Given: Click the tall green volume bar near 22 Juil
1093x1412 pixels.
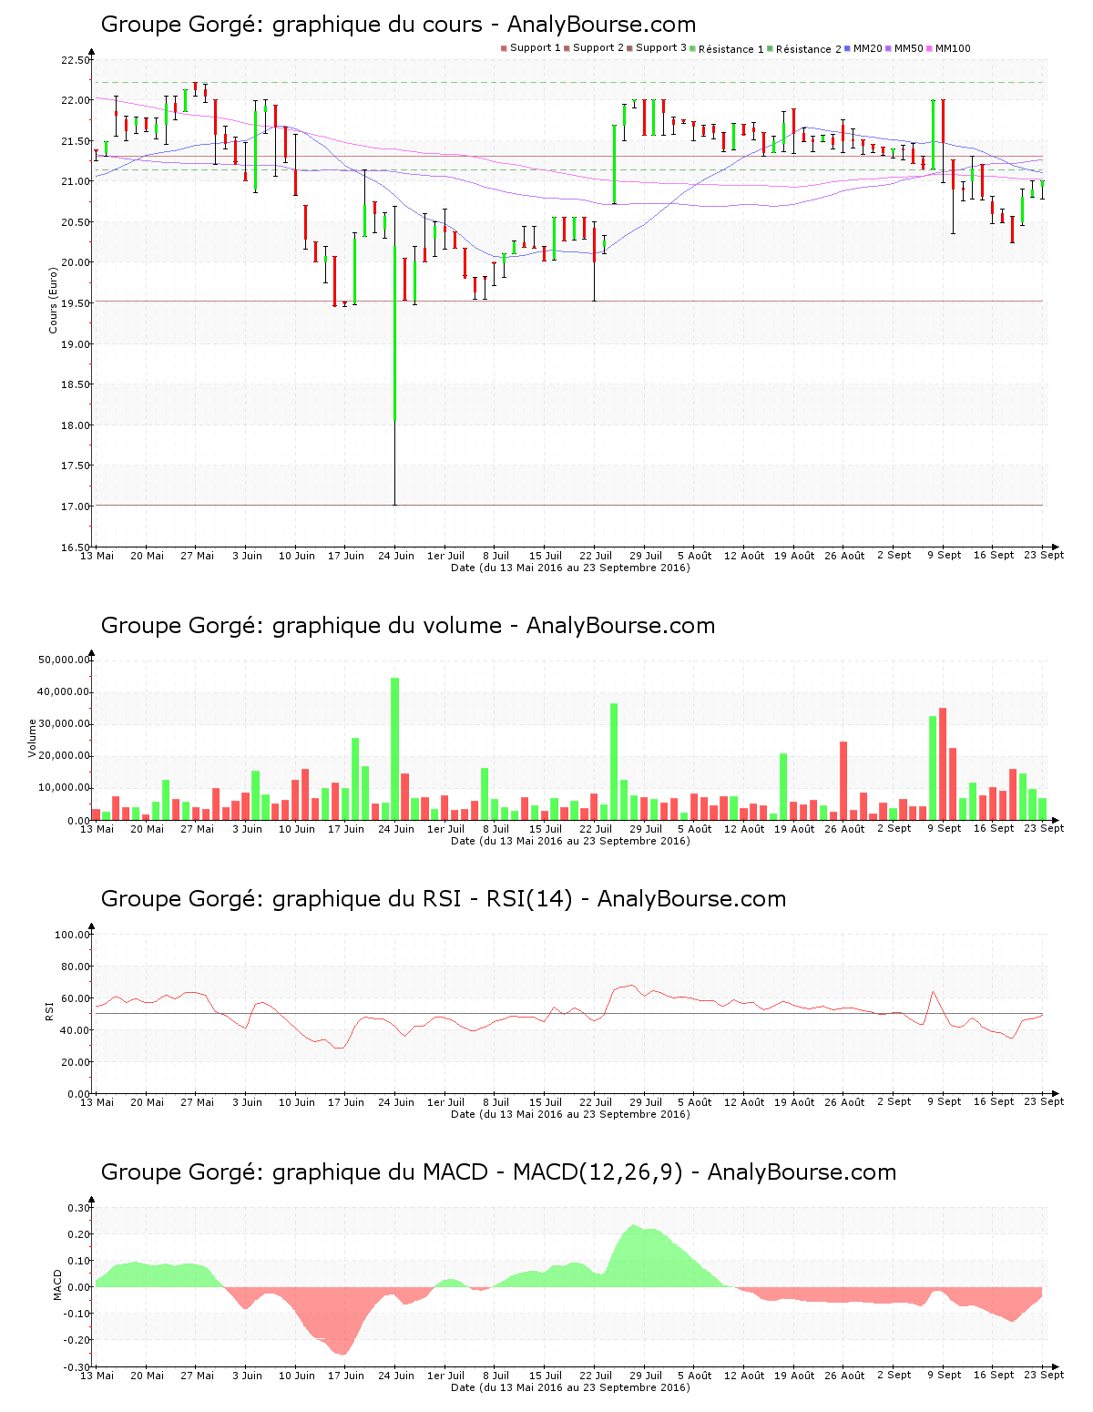Looking at the screenshot, I should point(614,762).
